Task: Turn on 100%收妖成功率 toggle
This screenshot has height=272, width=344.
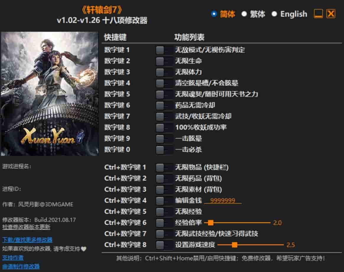Action: 164,128
